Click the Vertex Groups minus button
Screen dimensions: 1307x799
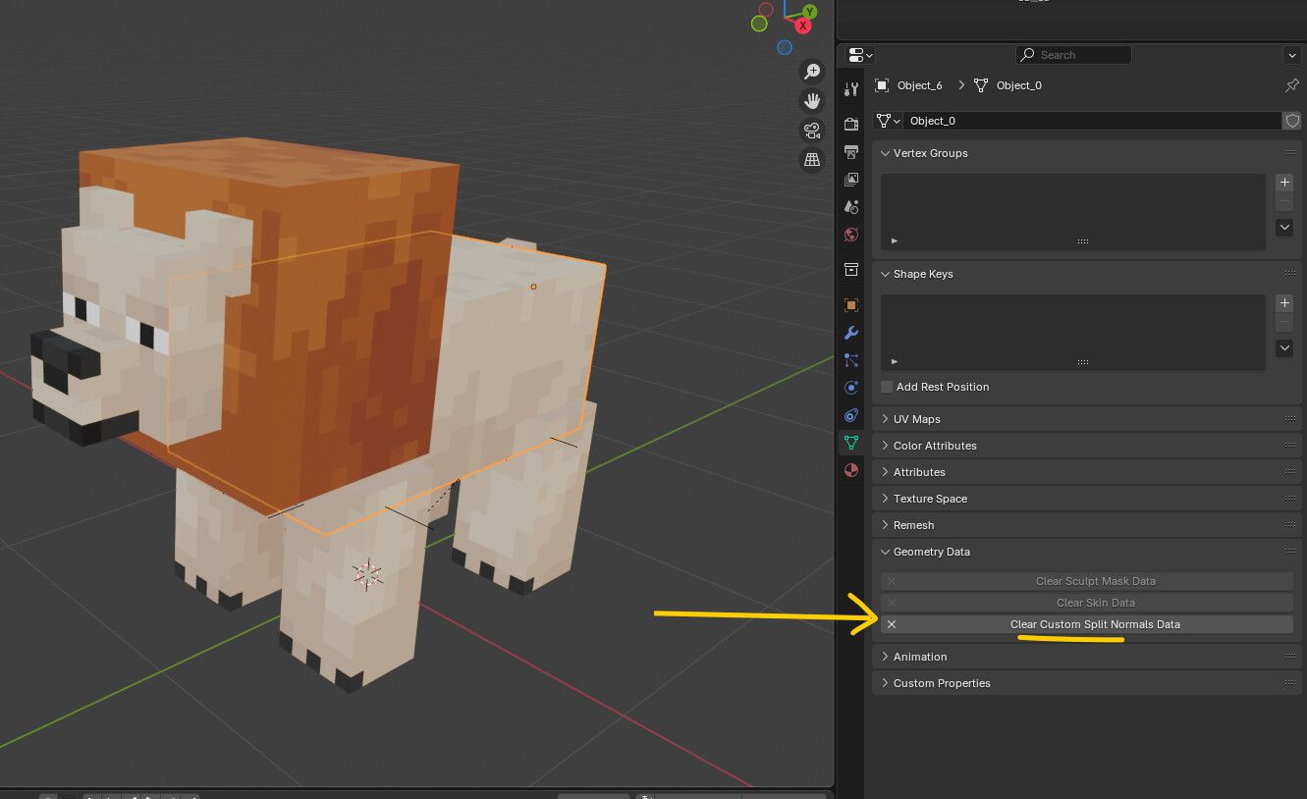pos(1284,201)
